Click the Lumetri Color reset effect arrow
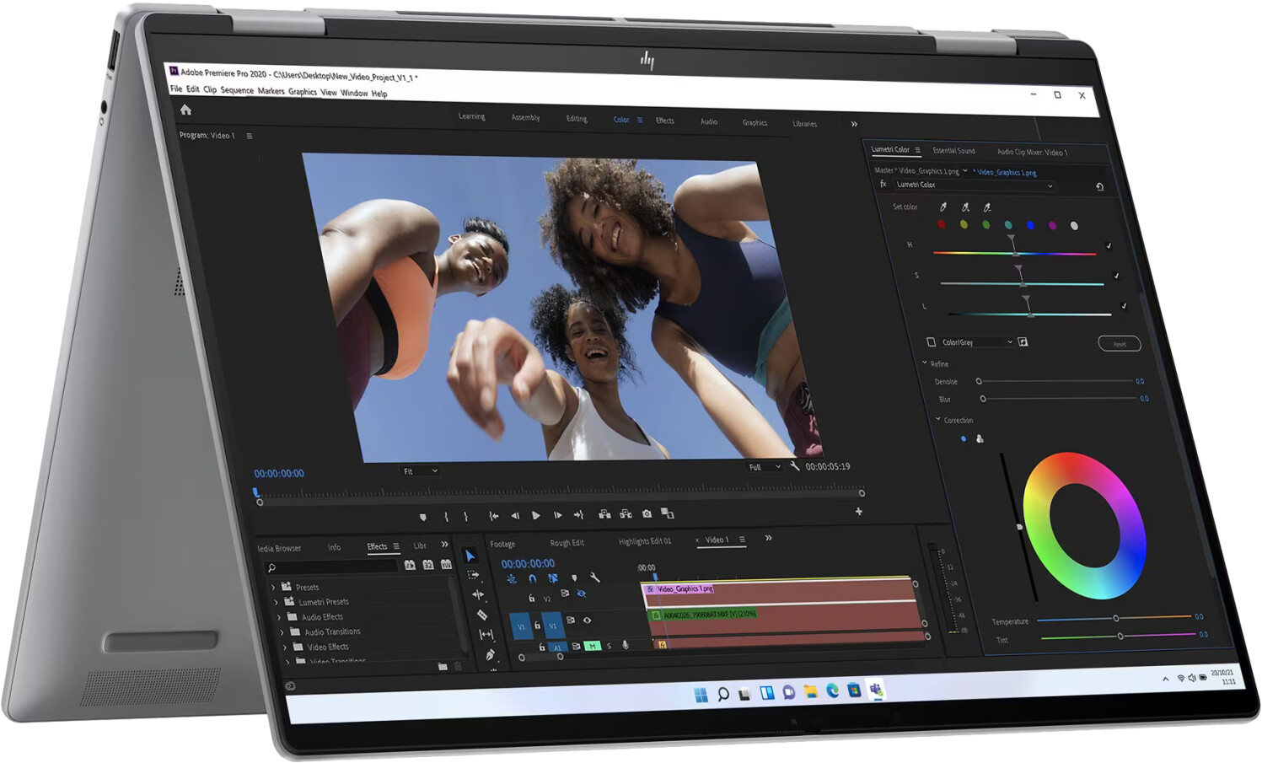 [1099, 186]
